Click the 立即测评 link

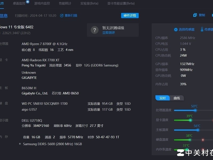109,33
